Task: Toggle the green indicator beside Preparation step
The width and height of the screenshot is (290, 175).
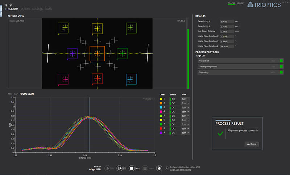Action: coord(281,61)
